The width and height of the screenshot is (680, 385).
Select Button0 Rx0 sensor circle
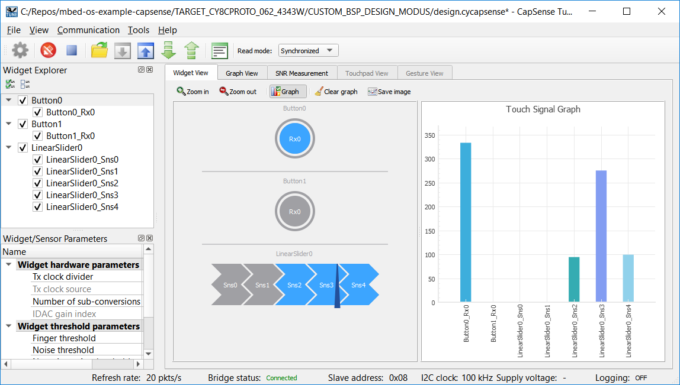tap(295, 139)
